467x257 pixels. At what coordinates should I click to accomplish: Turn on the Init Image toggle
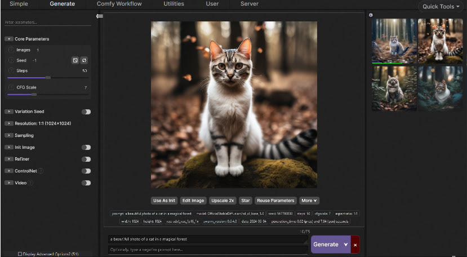(86, 147)
